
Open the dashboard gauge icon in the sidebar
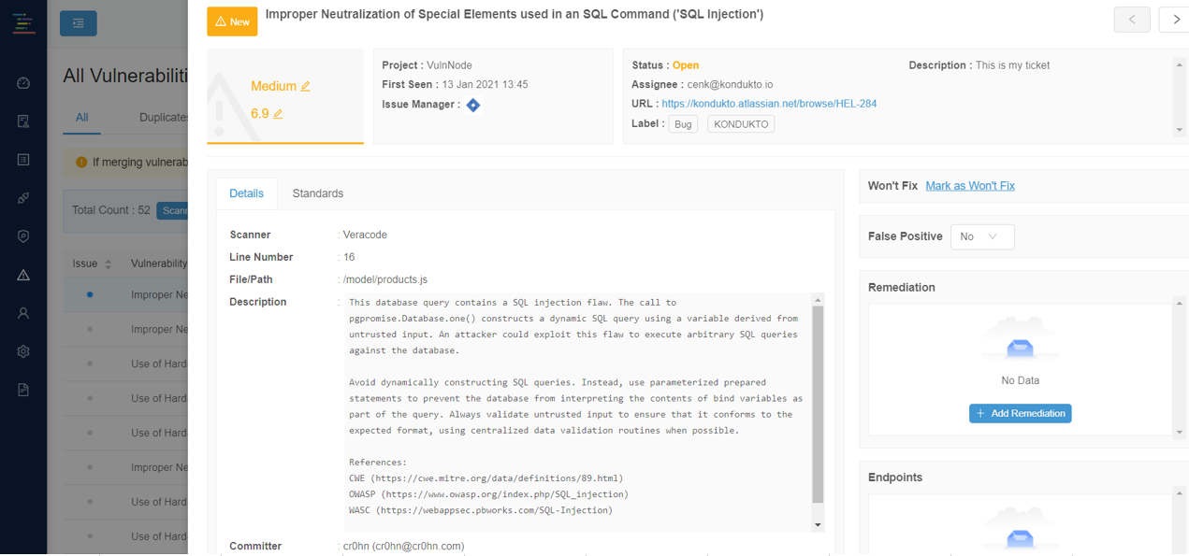tap(23, 83)
